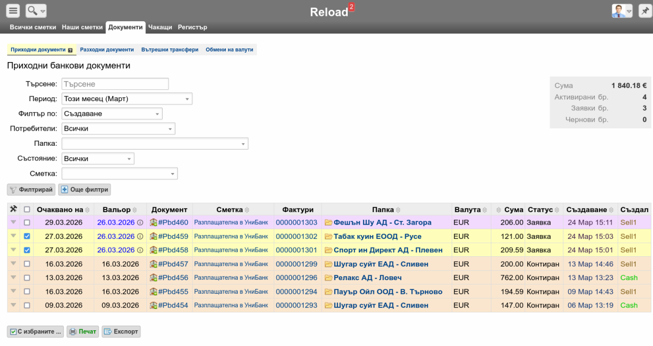Viewport: 653px width, 346px height.
Task: Open the Период dropdown
Action: point(127,99)
